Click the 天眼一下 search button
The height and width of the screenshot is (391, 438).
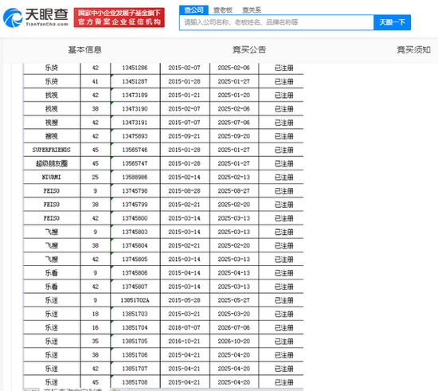pyautogui.click(x=392, y=22)
